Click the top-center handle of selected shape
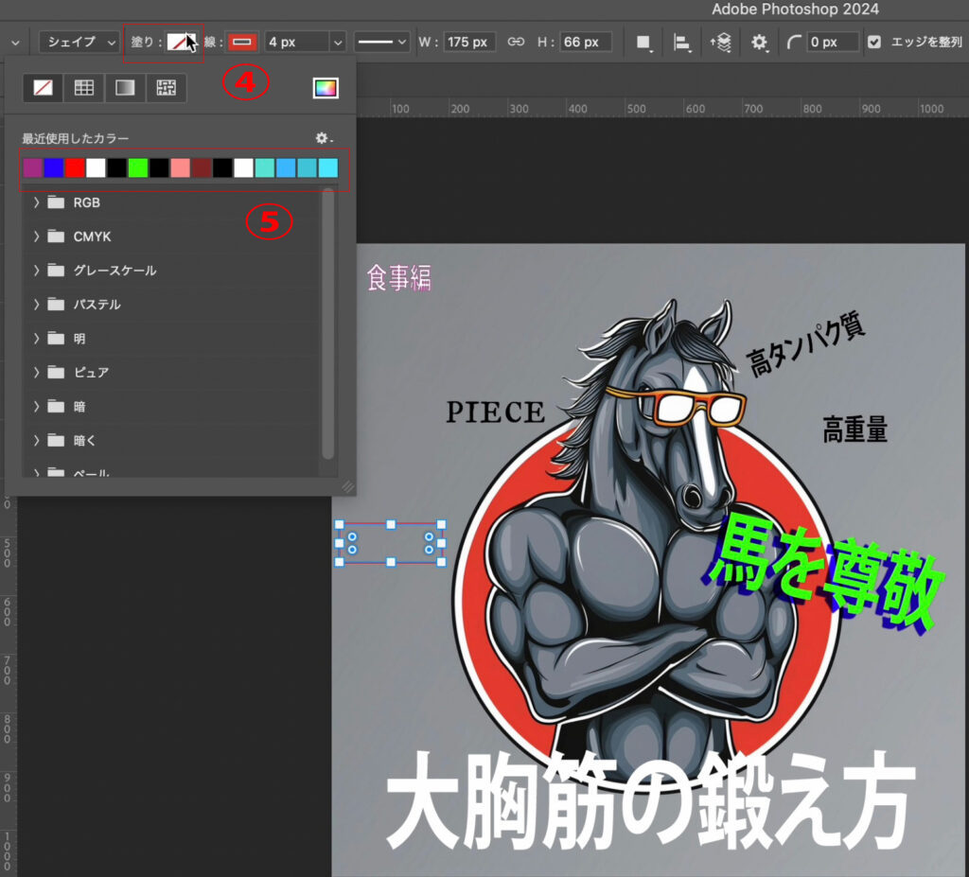The image size is (969, 877). (x=391, y=525)
